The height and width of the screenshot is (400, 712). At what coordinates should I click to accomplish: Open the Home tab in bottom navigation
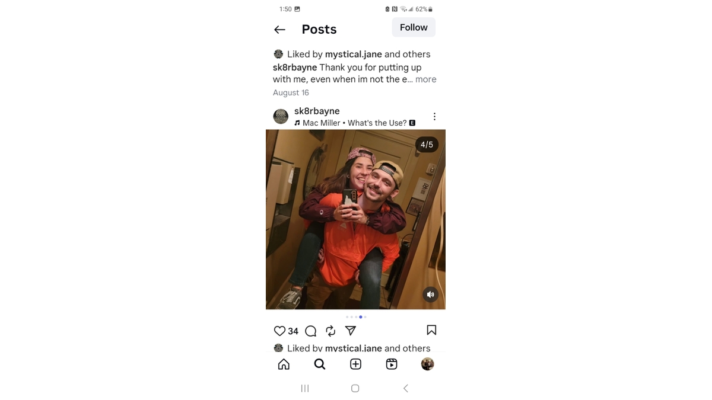pos(284,364)
